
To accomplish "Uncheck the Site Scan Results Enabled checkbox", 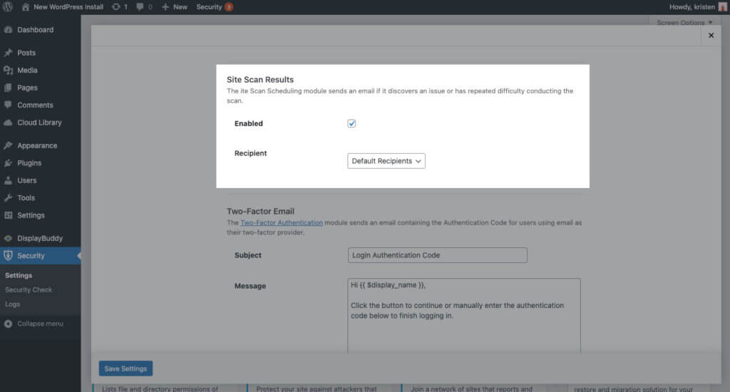I will click(351, 123).
